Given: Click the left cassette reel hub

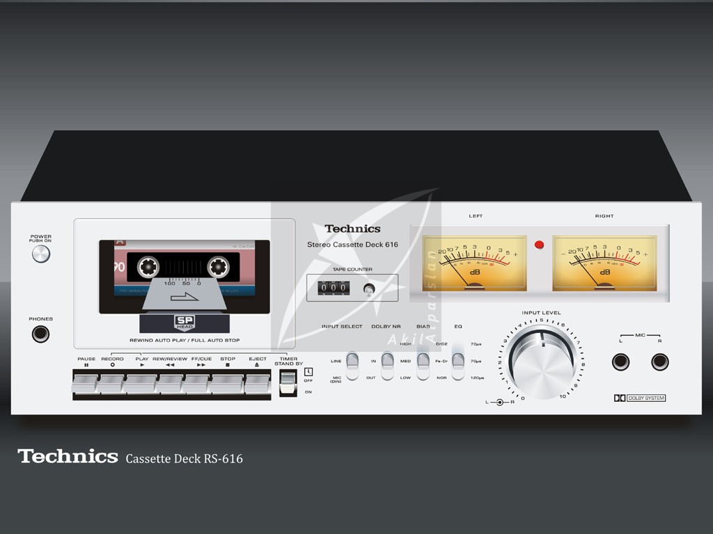Looking at the screenshot, I should tap(148, 267).
